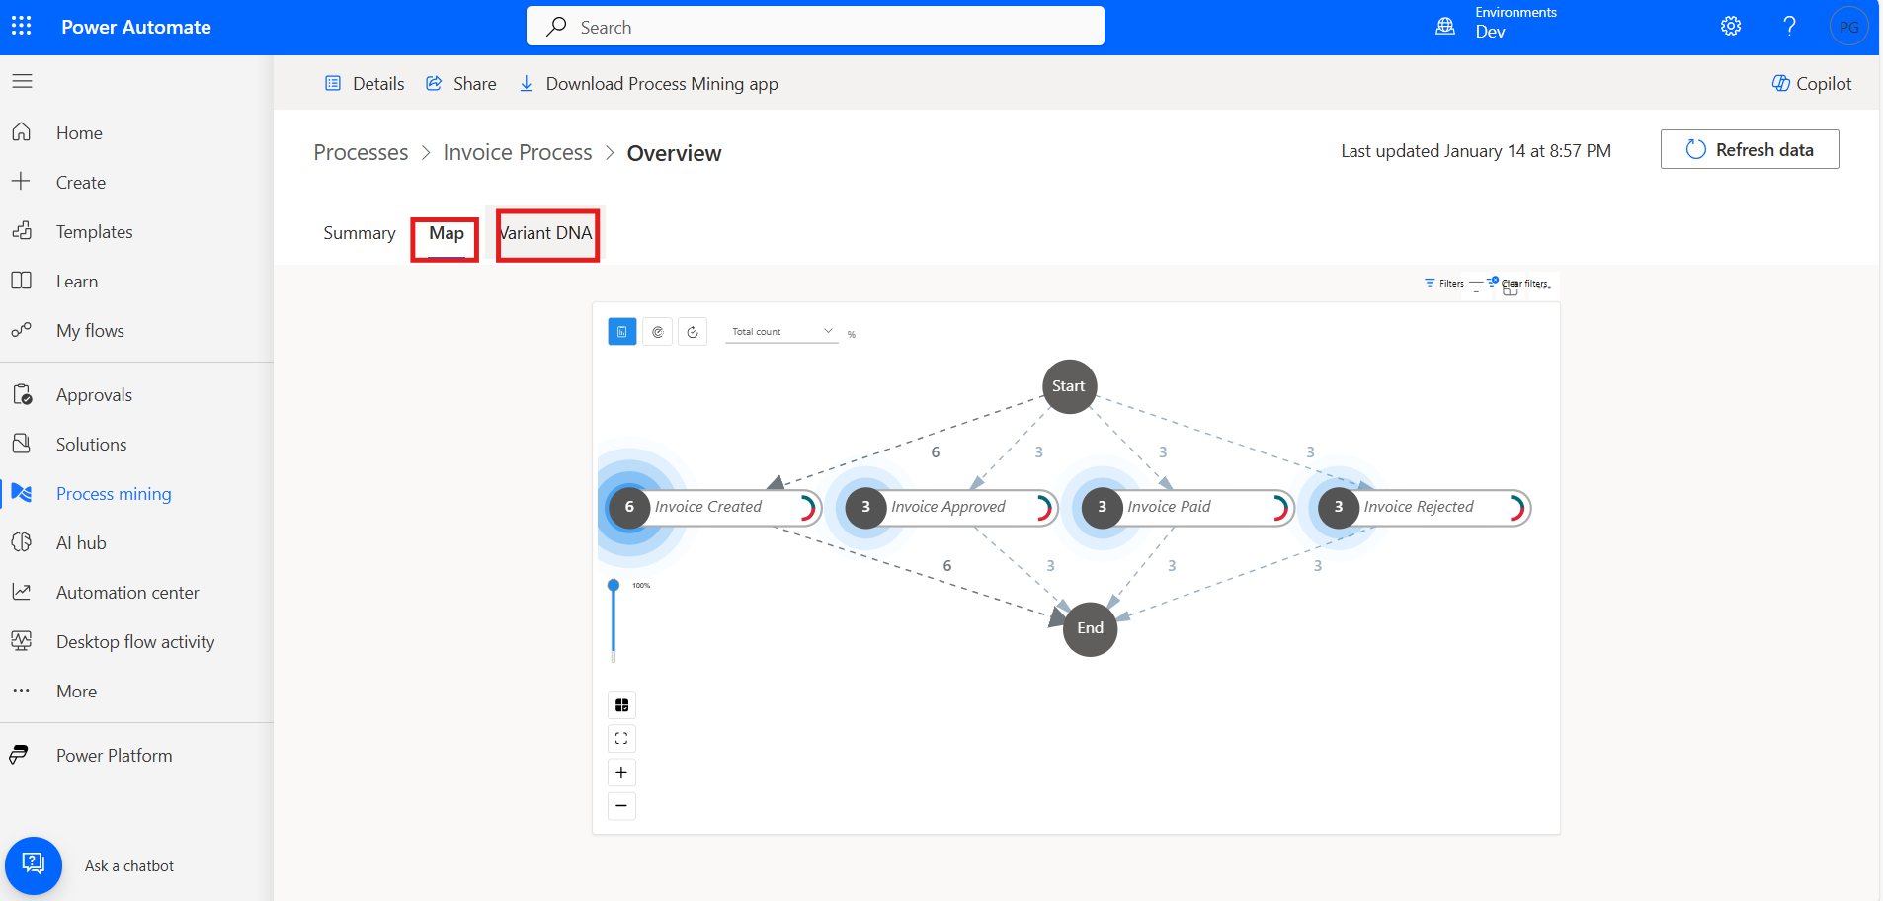The width and height of the screenshot is (1883, 901).
Task: Switch to the Variant DNA tab
Action: tap(547, 234)
